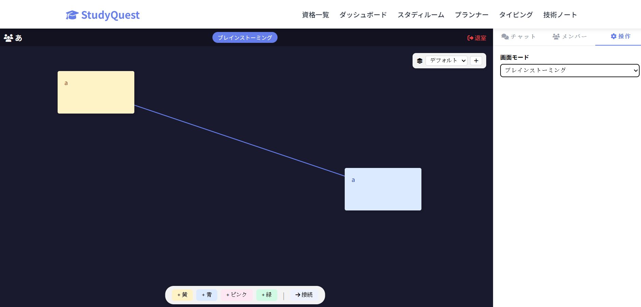
Task: Leave the room via 退室
Action: click(477, 38)
